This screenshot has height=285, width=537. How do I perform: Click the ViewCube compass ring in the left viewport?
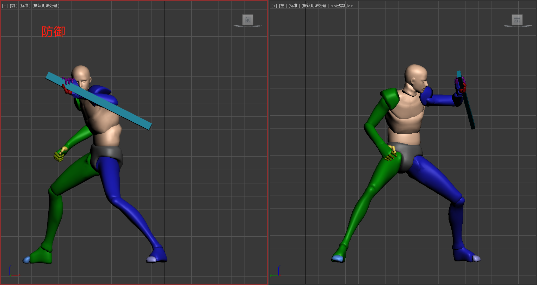(x=517, y=26)
